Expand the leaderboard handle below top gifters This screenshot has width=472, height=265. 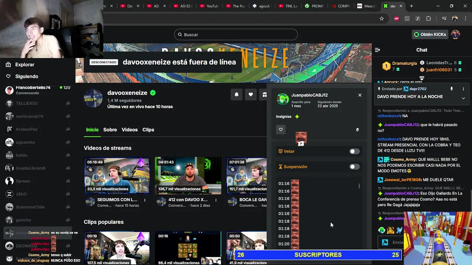click(x=422, y=78)
